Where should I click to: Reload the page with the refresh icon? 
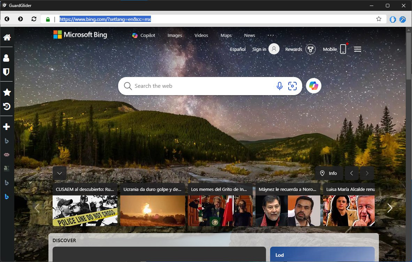point(34,19)
